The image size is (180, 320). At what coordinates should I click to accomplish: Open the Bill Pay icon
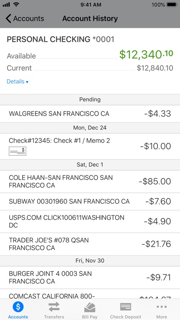click(x=90, y=307)
